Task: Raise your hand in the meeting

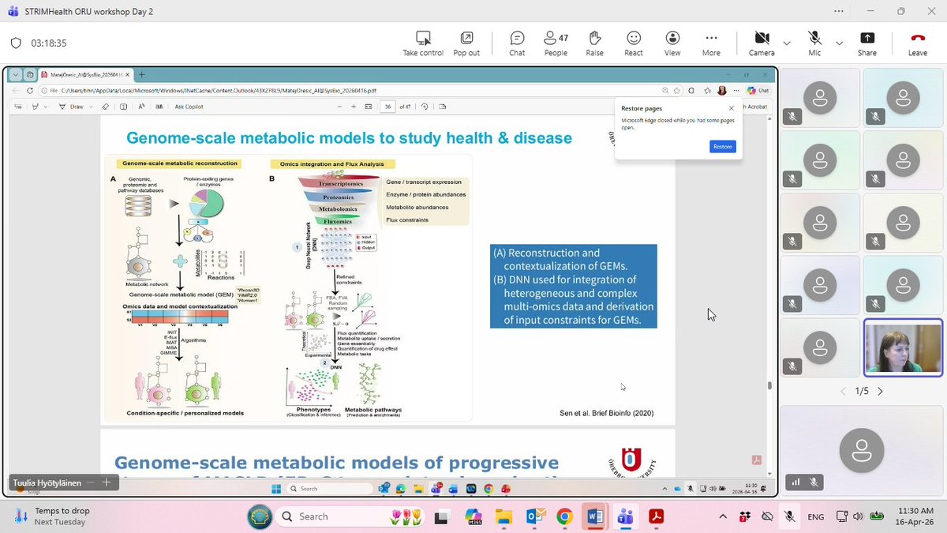Action: (594, 43)
